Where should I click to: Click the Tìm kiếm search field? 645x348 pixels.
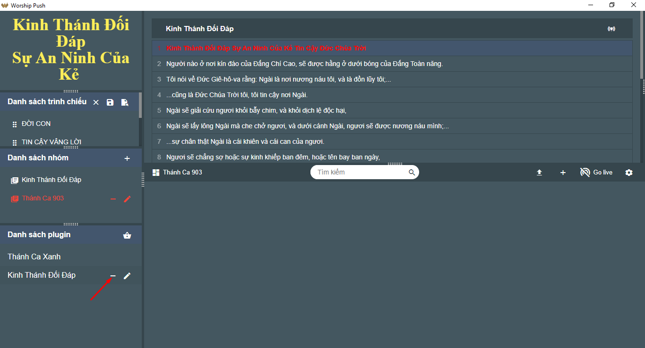click(x=365, y=172)
